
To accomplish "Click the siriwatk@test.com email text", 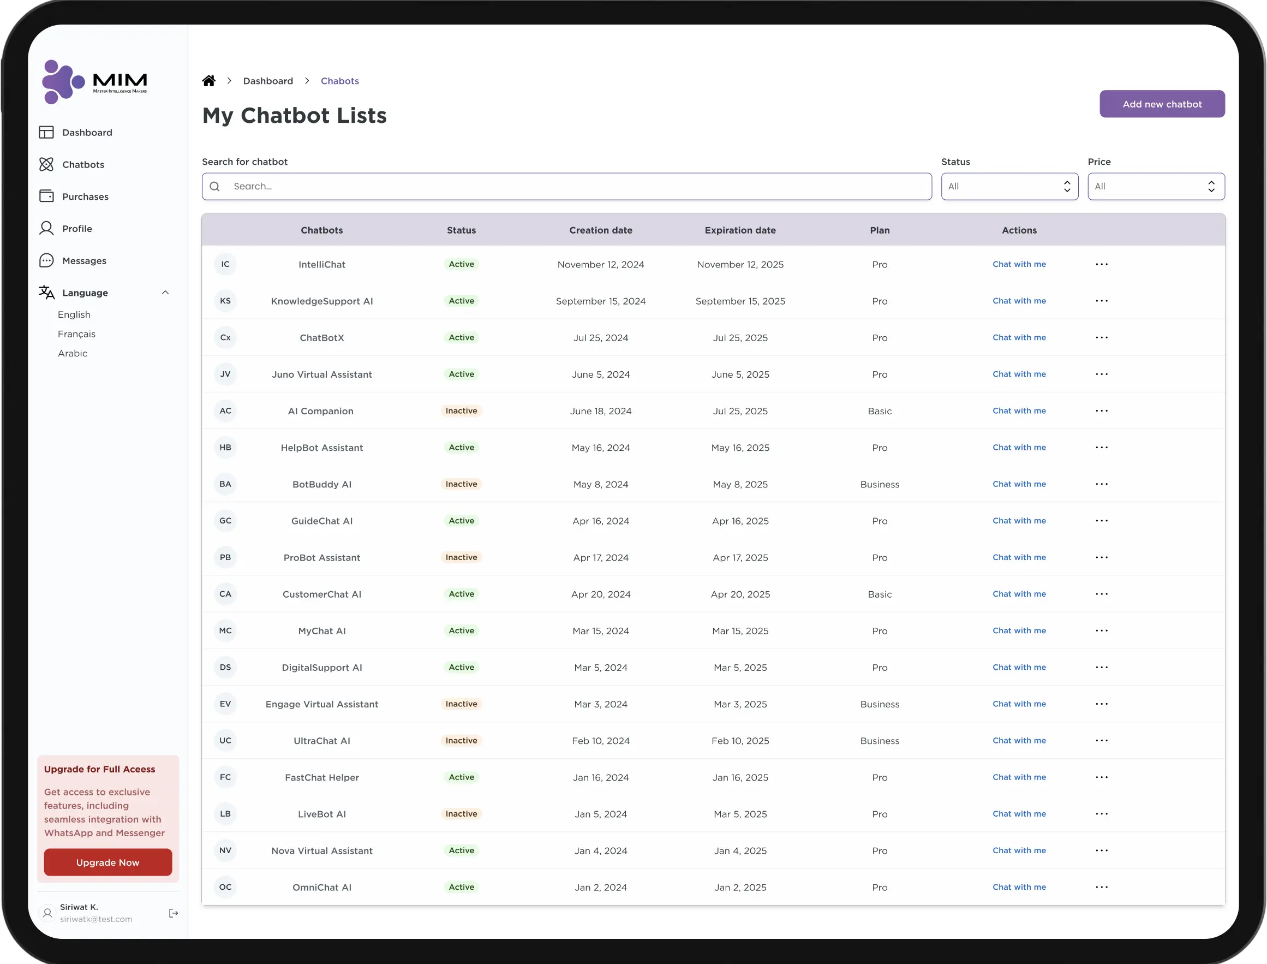I will coord(96,919).
